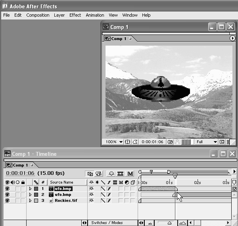This screenshot has width=238, height=226.
Task: Expand the Rockies.tif layer properties
Action: click(30, 201)
